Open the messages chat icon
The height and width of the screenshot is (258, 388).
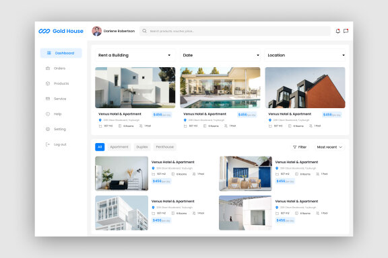coord(346,31)
